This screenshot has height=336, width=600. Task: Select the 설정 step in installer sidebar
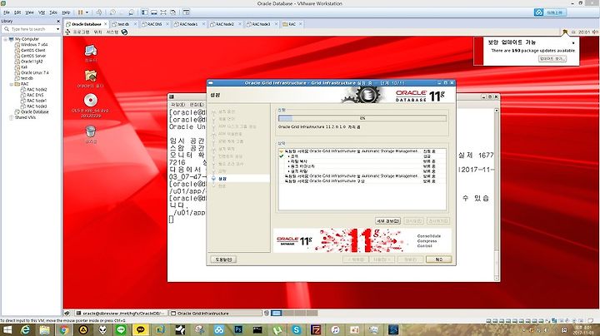pyautogui.click(x=222, y=179)
